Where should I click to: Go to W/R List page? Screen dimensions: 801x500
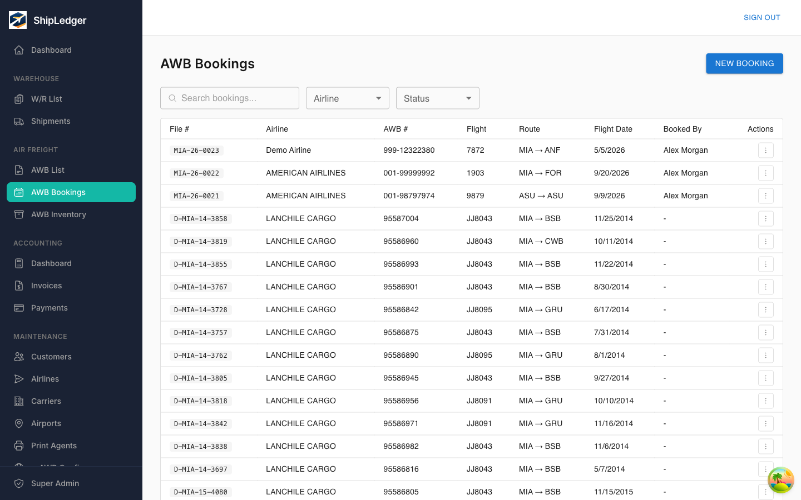pos(71,99)
